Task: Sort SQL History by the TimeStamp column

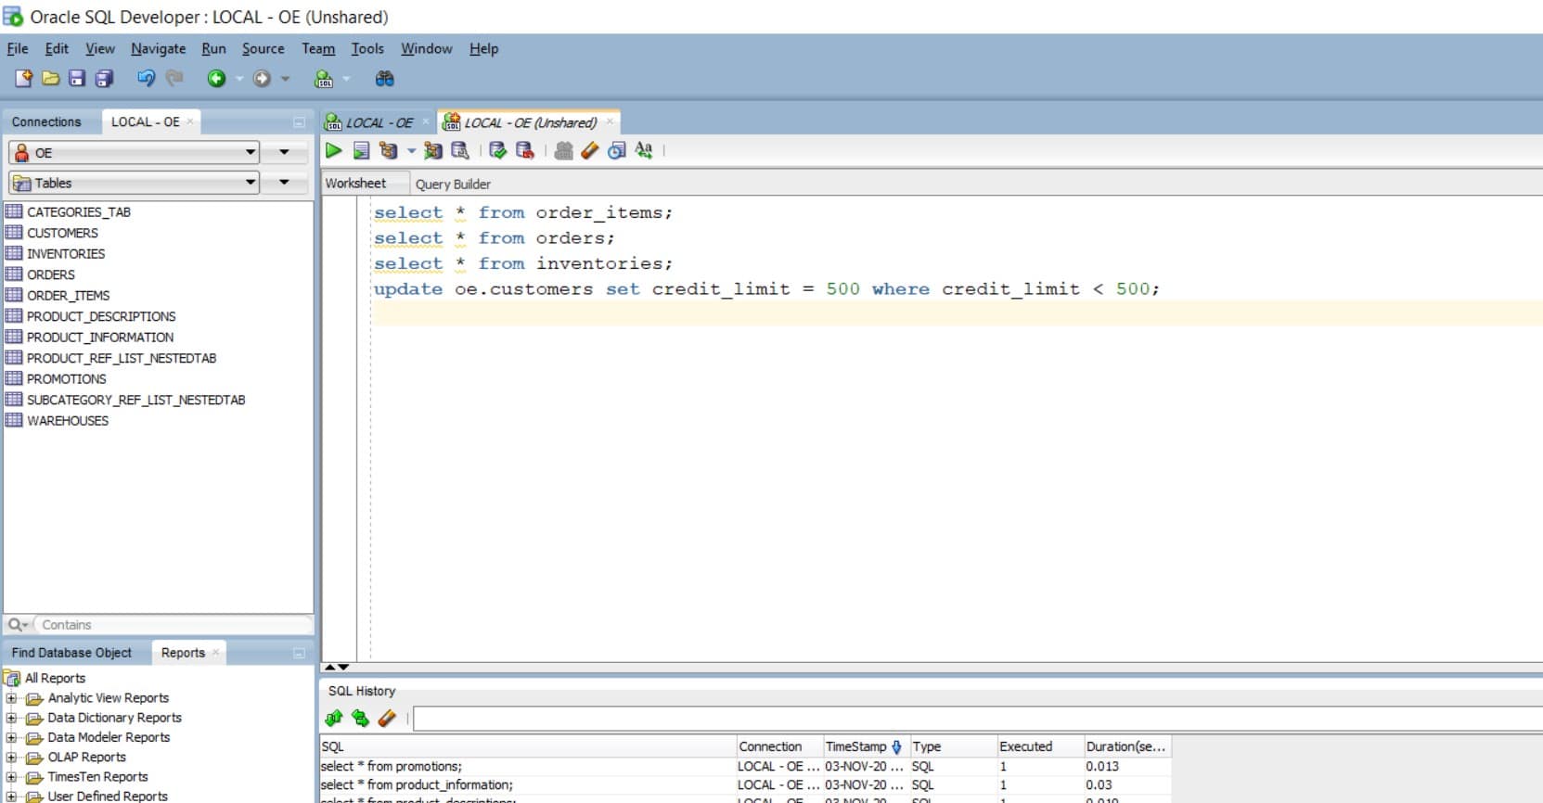Action: 866,746
